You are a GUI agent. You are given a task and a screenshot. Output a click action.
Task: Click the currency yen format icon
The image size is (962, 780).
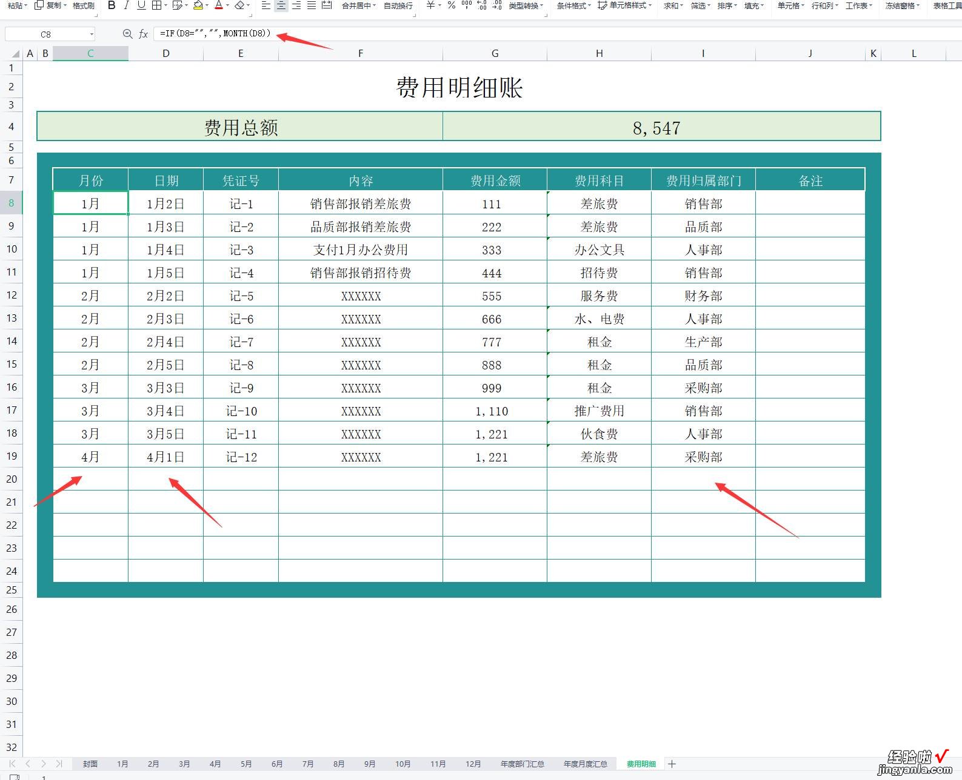pyautogui.click(x=430, y=5)
